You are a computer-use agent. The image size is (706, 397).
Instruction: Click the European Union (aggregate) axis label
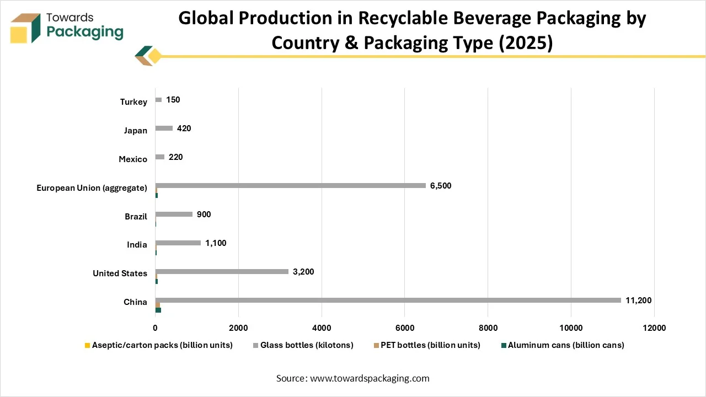pyautogui.click(x=92, y=188)
